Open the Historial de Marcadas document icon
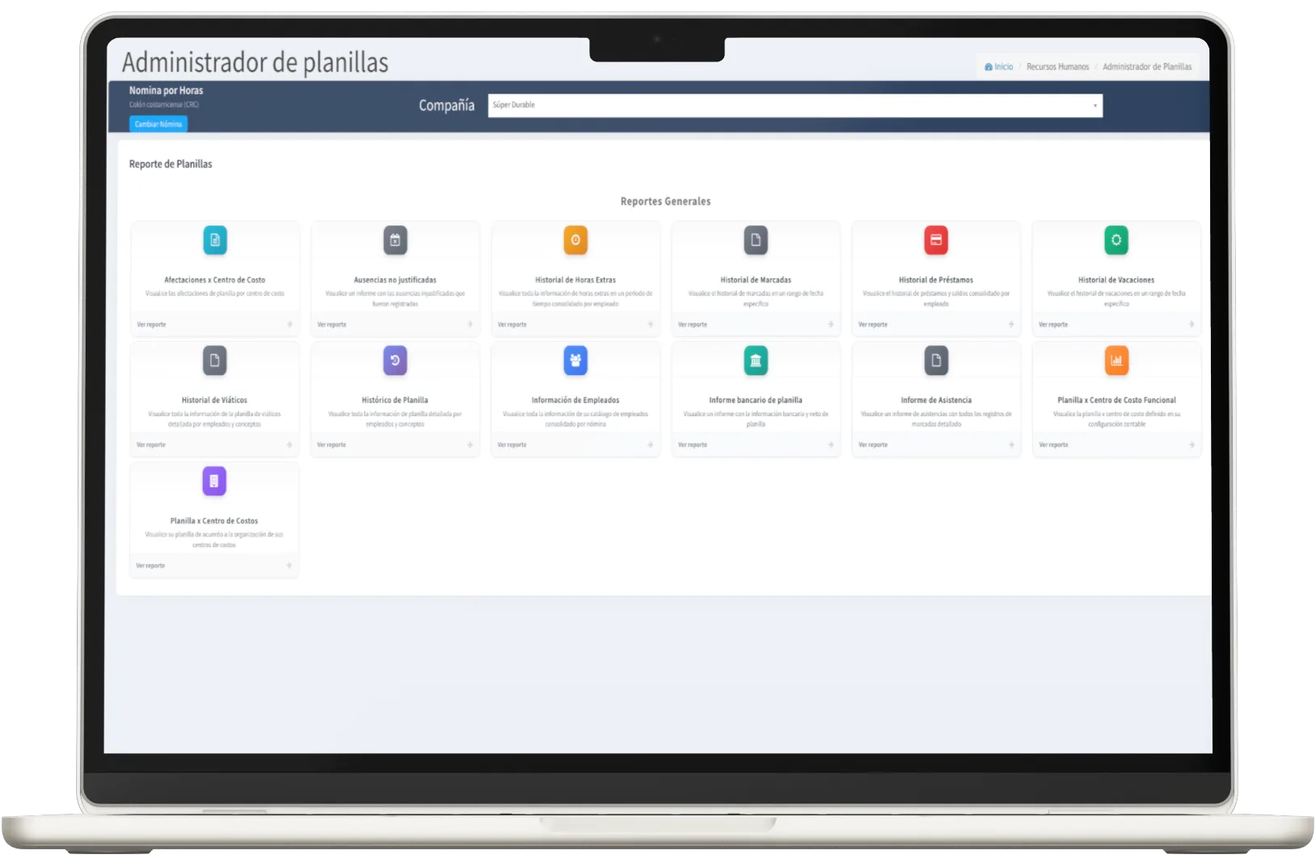 (x=756, y=240)
